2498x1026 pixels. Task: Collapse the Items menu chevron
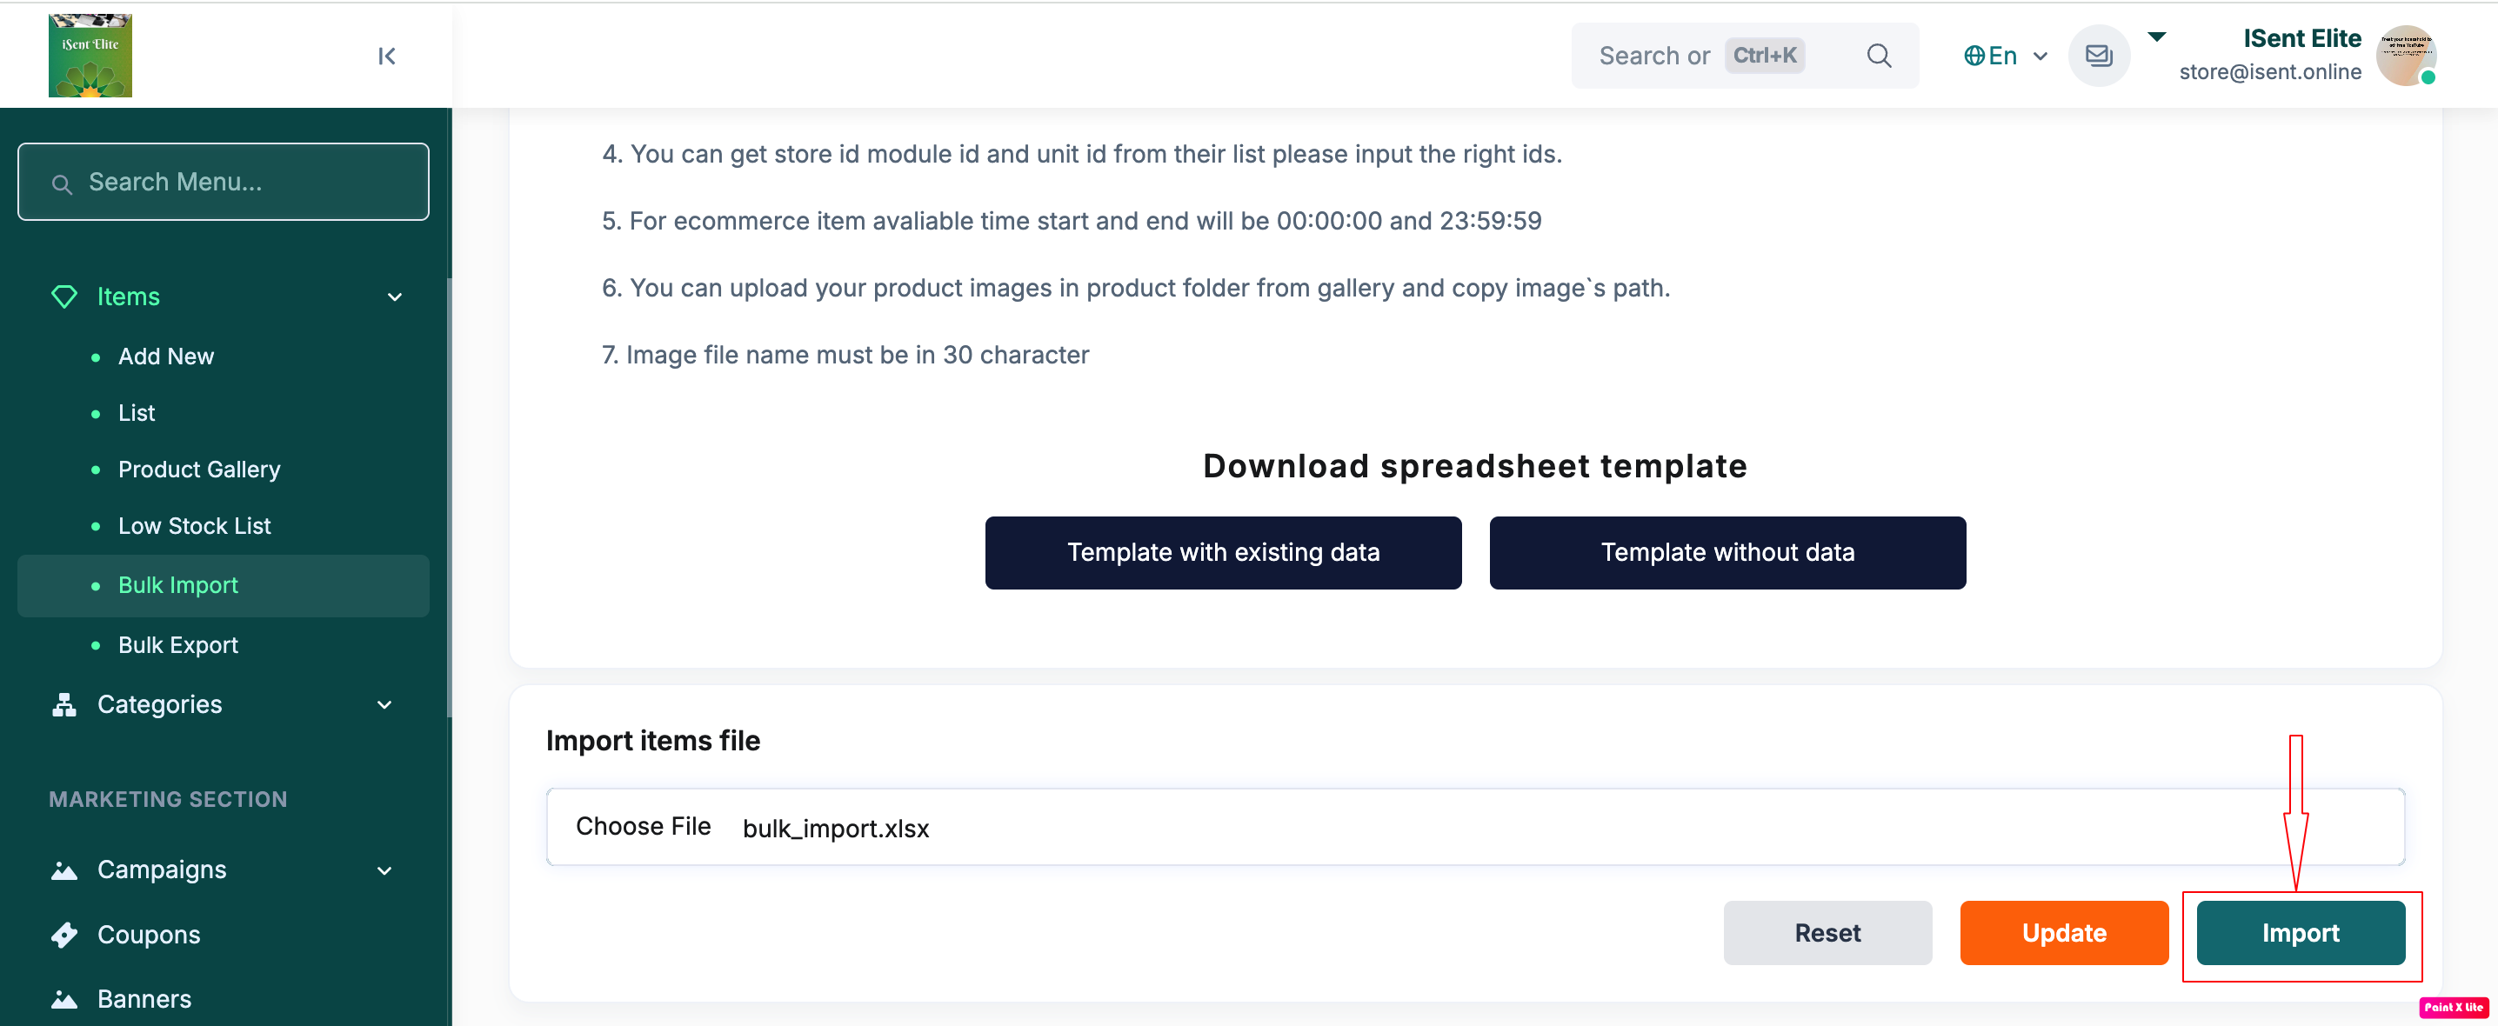(395, 296)
